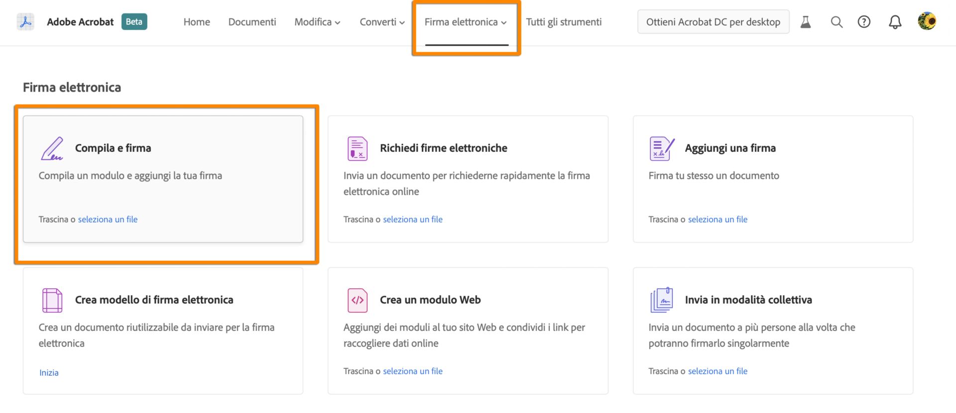This screenshot has width=956, height=413.
Task: Select a file for Richiedi firme elettroniche
Action: (x=413, y=219)
